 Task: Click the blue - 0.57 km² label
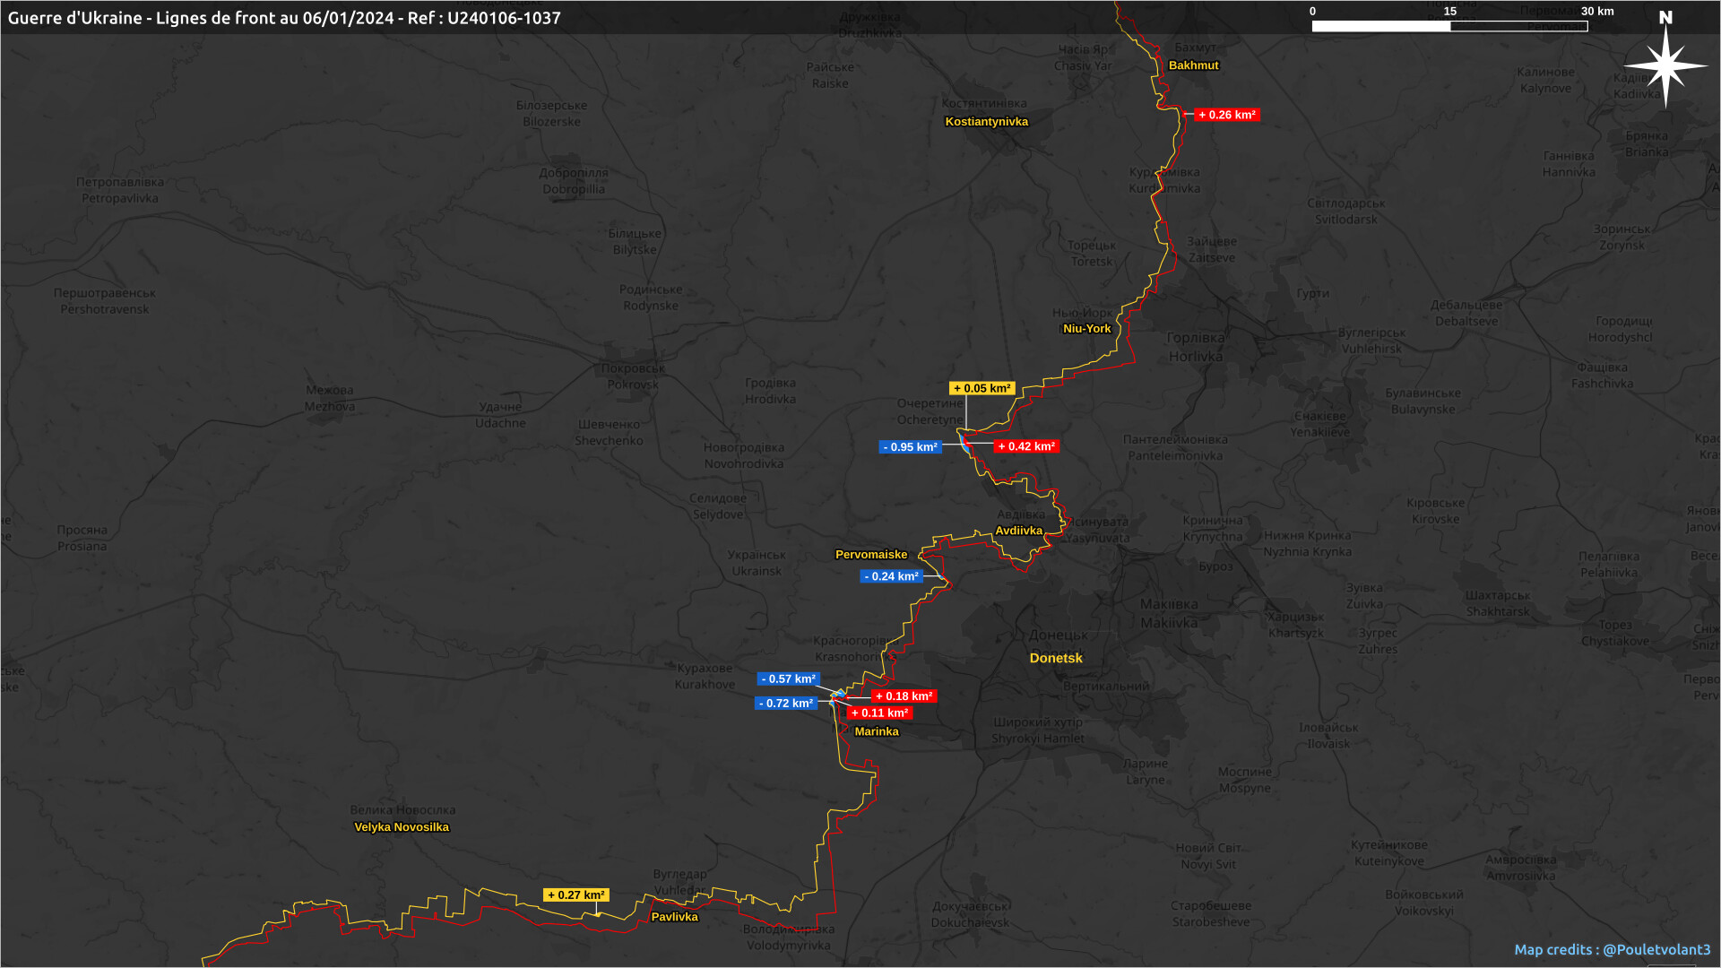[788, 679]
